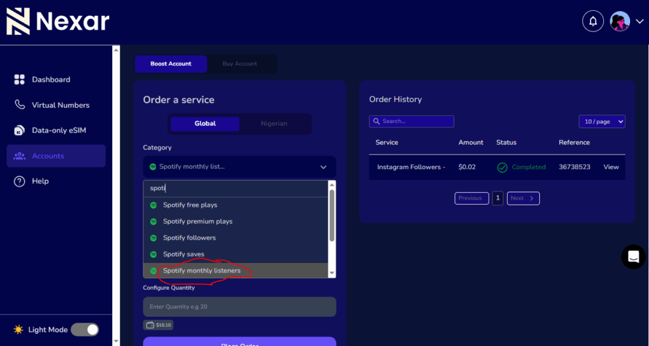This screenshot has height=346, width=649.
Task: Expand the Category dropdown chevron
Action: click(x=323, y=167)
